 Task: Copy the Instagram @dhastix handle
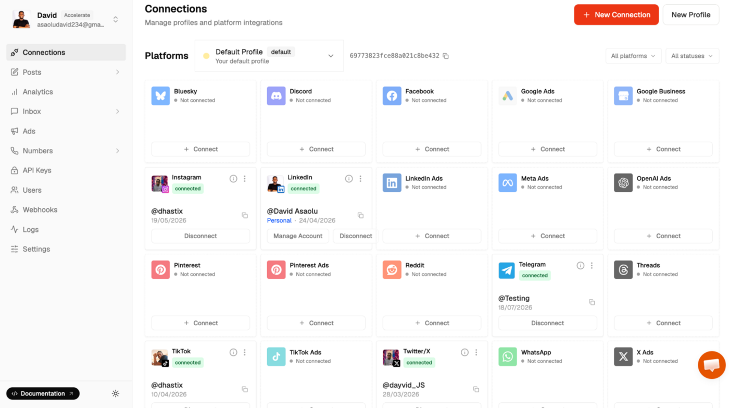point(245,215)
